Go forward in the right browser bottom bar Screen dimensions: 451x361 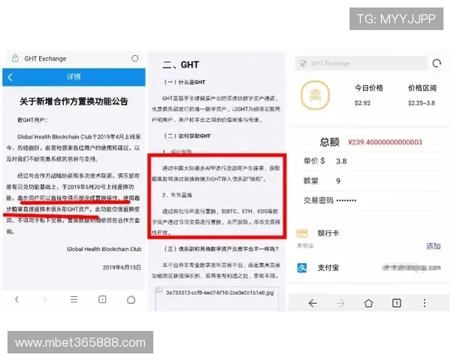pos(341,303)
